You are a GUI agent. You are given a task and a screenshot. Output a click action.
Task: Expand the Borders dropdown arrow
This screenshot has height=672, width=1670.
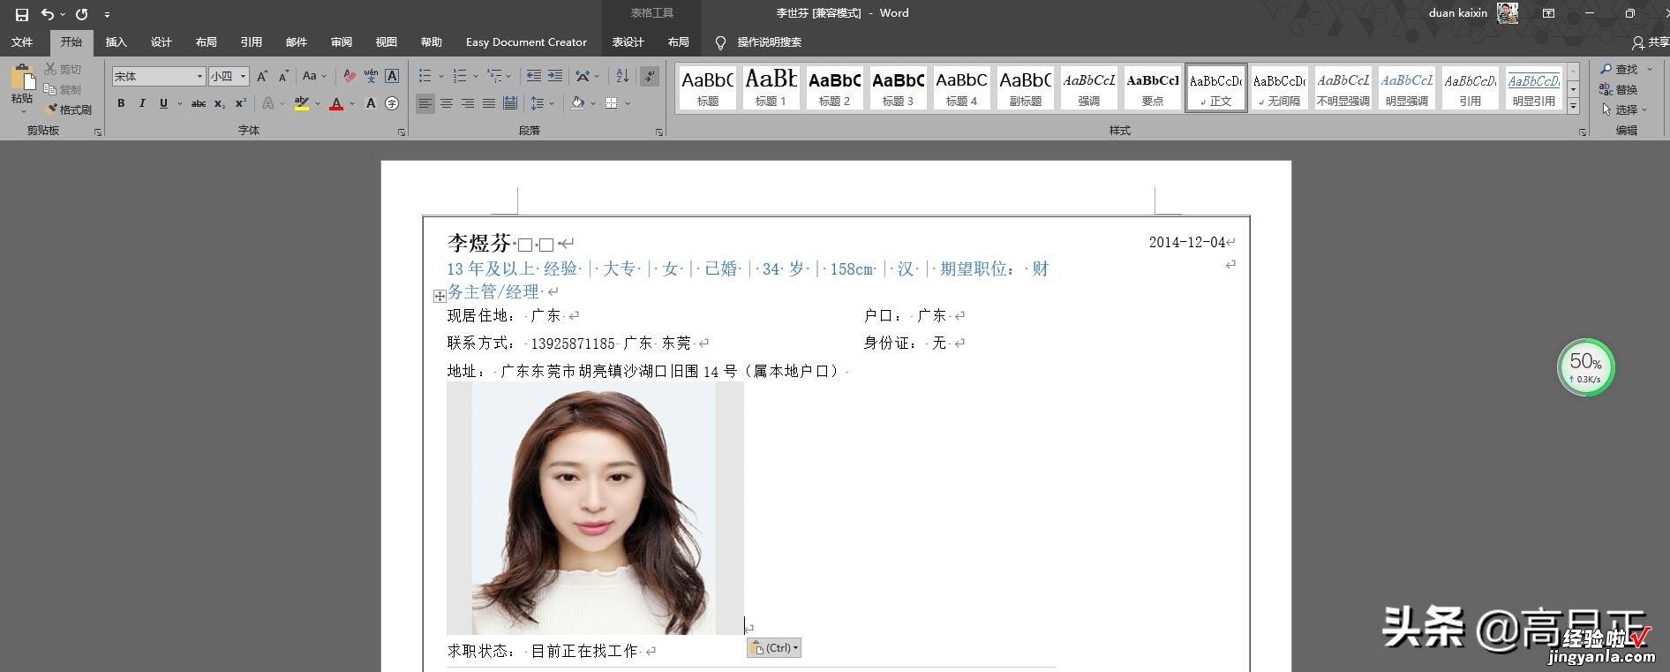click(x=628, y=103)
